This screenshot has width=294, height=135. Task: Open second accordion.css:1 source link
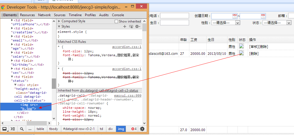pyautogui.click(x=127, y=69)
